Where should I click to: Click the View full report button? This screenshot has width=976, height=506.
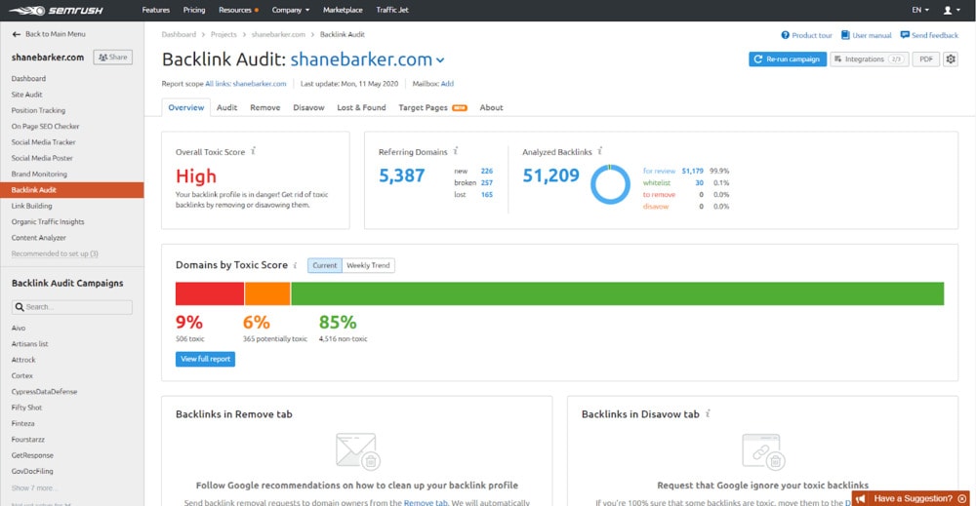[205, 359]
